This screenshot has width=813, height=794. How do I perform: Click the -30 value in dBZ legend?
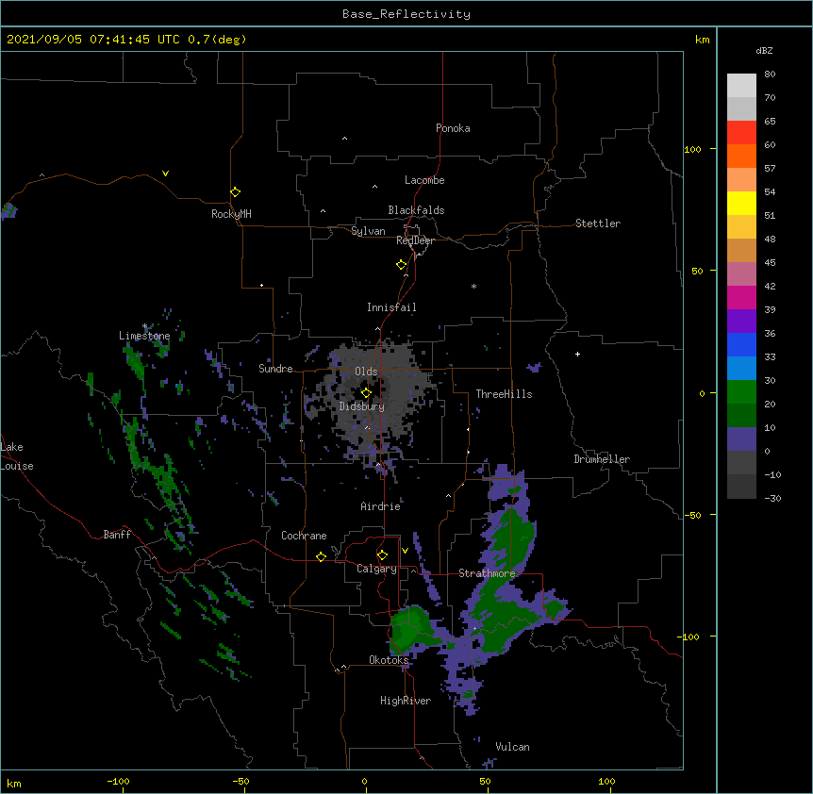pyautogui.click(x=772, y=498)
